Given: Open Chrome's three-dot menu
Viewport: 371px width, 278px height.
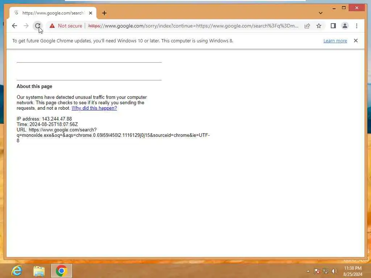Looking at the screenshot, I should (x=357, y=26).
